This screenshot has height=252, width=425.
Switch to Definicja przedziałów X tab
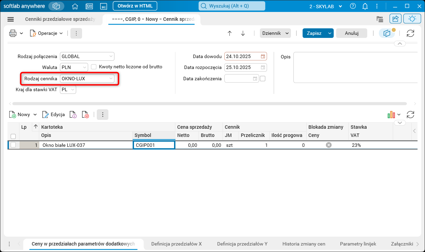(176, 244)
